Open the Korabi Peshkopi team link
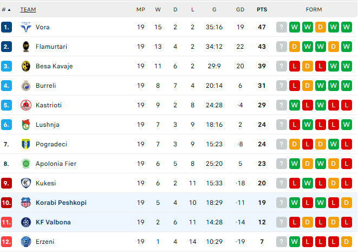 pos(61,203)
